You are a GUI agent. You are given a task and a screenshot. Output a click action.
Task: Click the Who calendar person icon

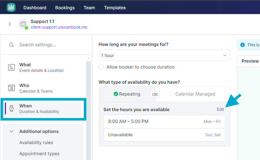click(x=12, y=88)
